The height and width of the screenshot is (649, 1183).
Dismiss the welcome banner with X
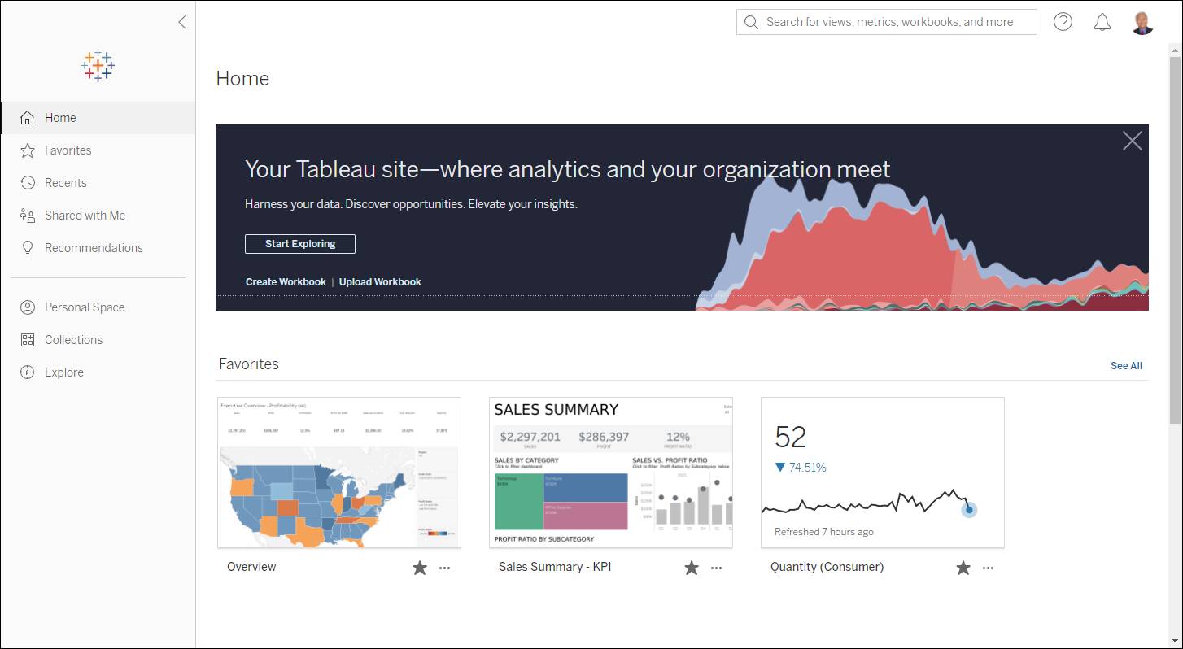click(x=1132, y=142)
